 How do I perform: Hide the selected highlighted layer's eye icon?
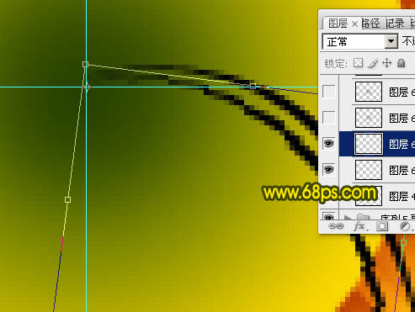tap(328, 144)
